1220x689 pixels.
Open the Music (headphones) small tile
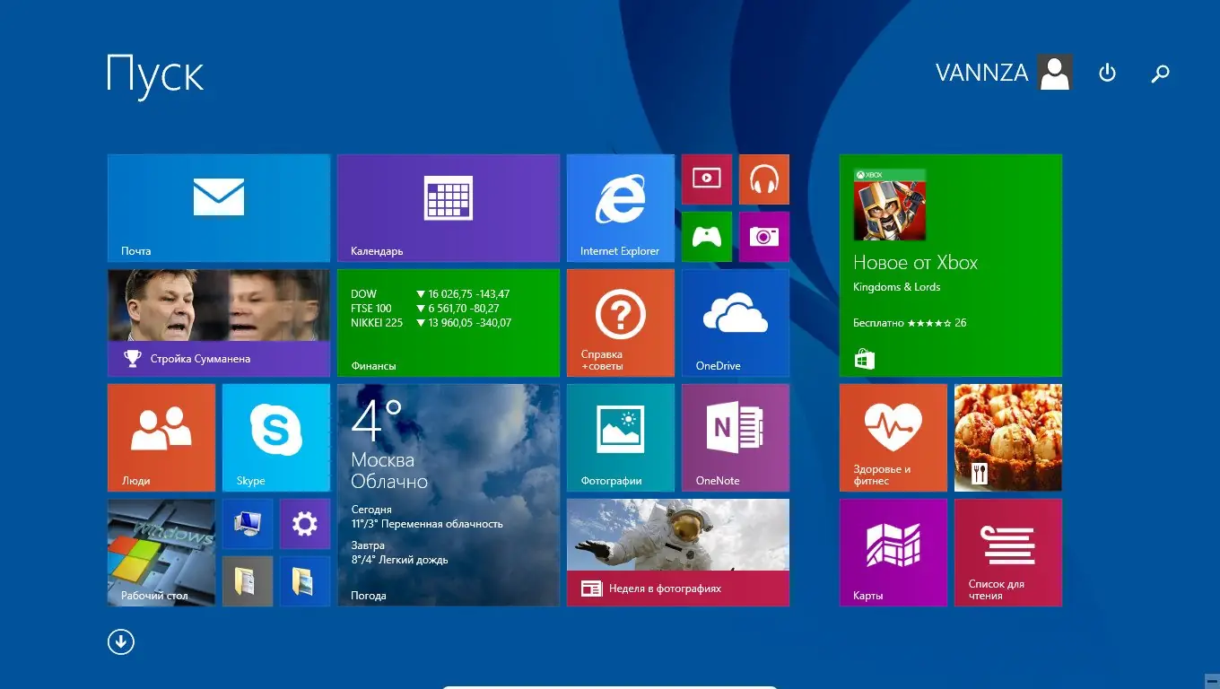[x=763, y=179]
